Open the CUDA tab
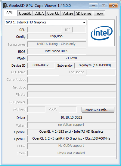121x166 pixels. click(39, 14)
